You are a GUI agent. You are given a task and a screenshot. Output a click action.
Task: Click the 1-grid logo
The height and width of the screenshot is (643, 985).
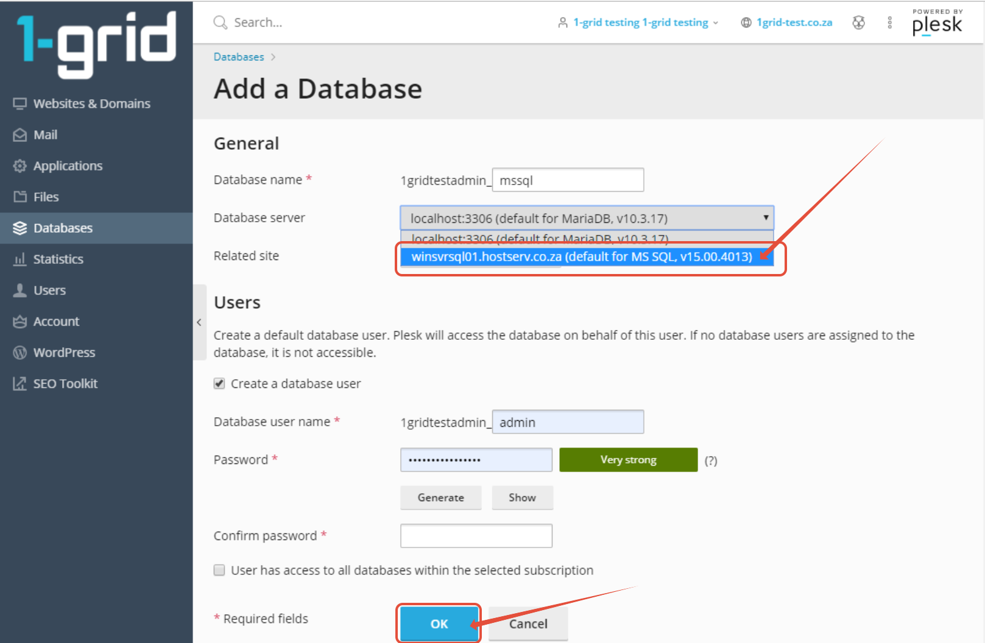tap(96, 44)
